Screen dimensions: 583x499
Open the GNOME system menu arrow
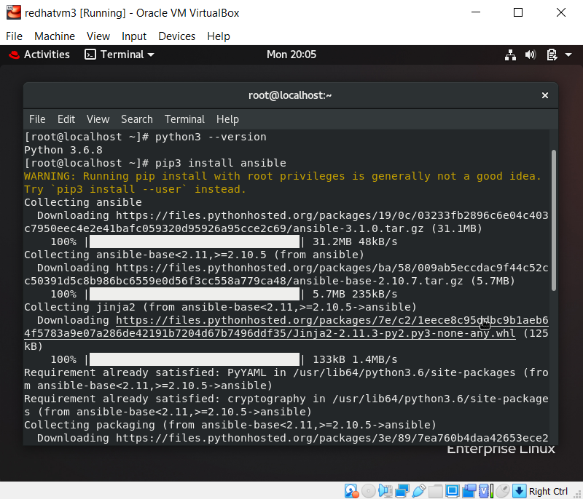568,55
